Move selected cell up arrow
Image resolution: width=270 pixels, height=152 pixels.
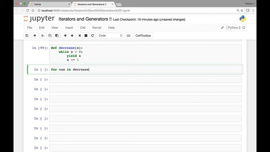[65, 35]
